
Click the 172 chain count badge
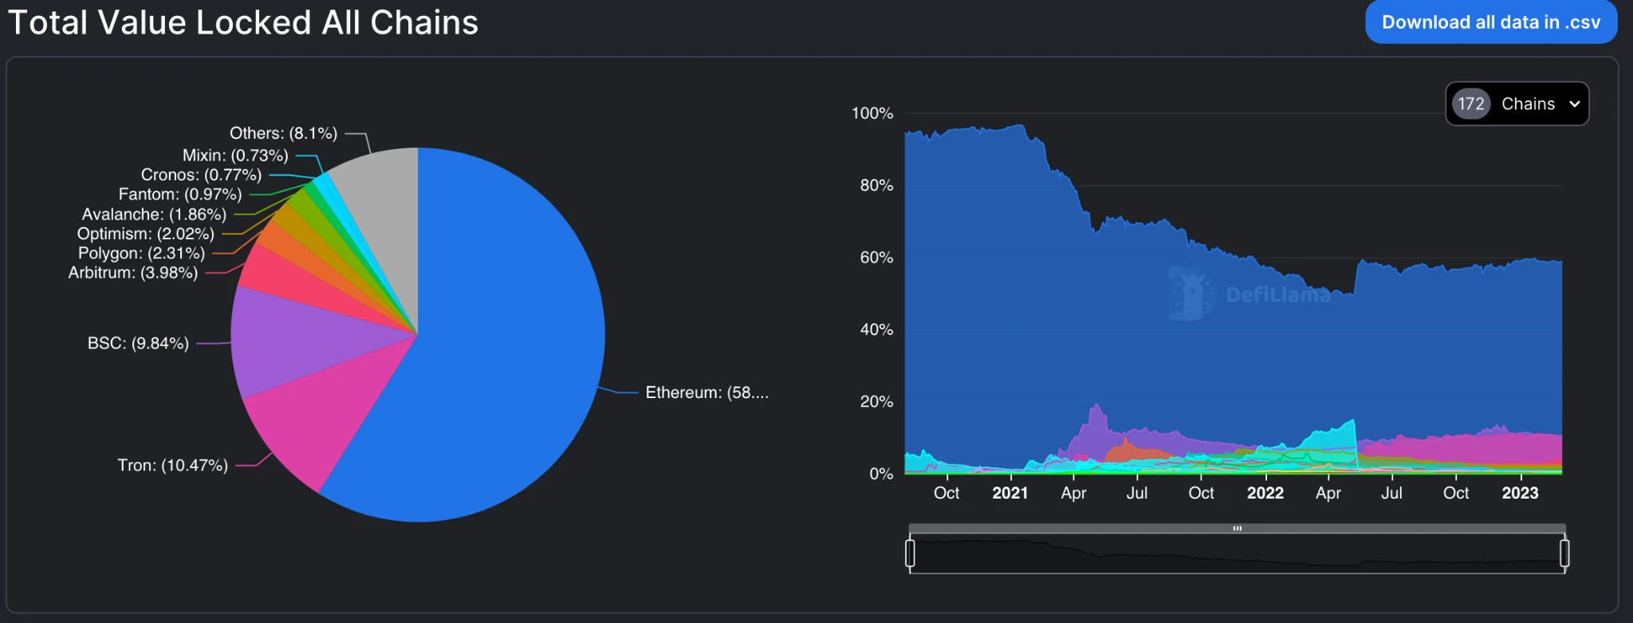(x=1470, y=104)
